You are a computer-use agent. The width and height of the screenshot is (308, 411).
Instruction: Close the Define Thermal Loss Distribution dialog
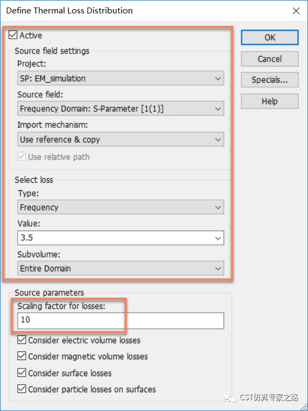296,11
